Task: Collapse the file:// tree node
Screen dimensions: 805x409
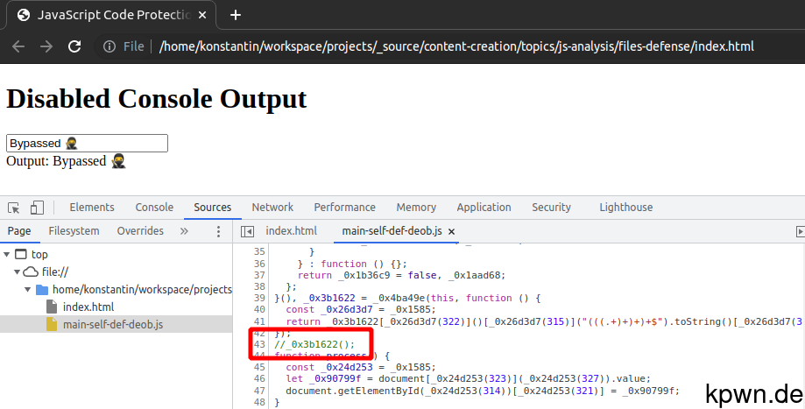Action: pos(17,272)
